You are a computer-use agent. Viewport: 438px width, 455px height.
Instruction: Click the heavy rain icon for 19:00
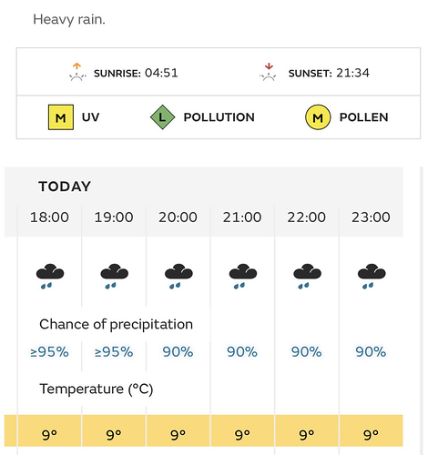114,277
